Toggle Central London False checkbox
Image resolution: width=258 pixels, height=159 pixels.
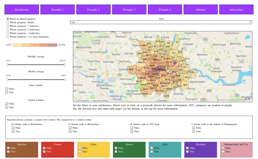click(7, 104)
